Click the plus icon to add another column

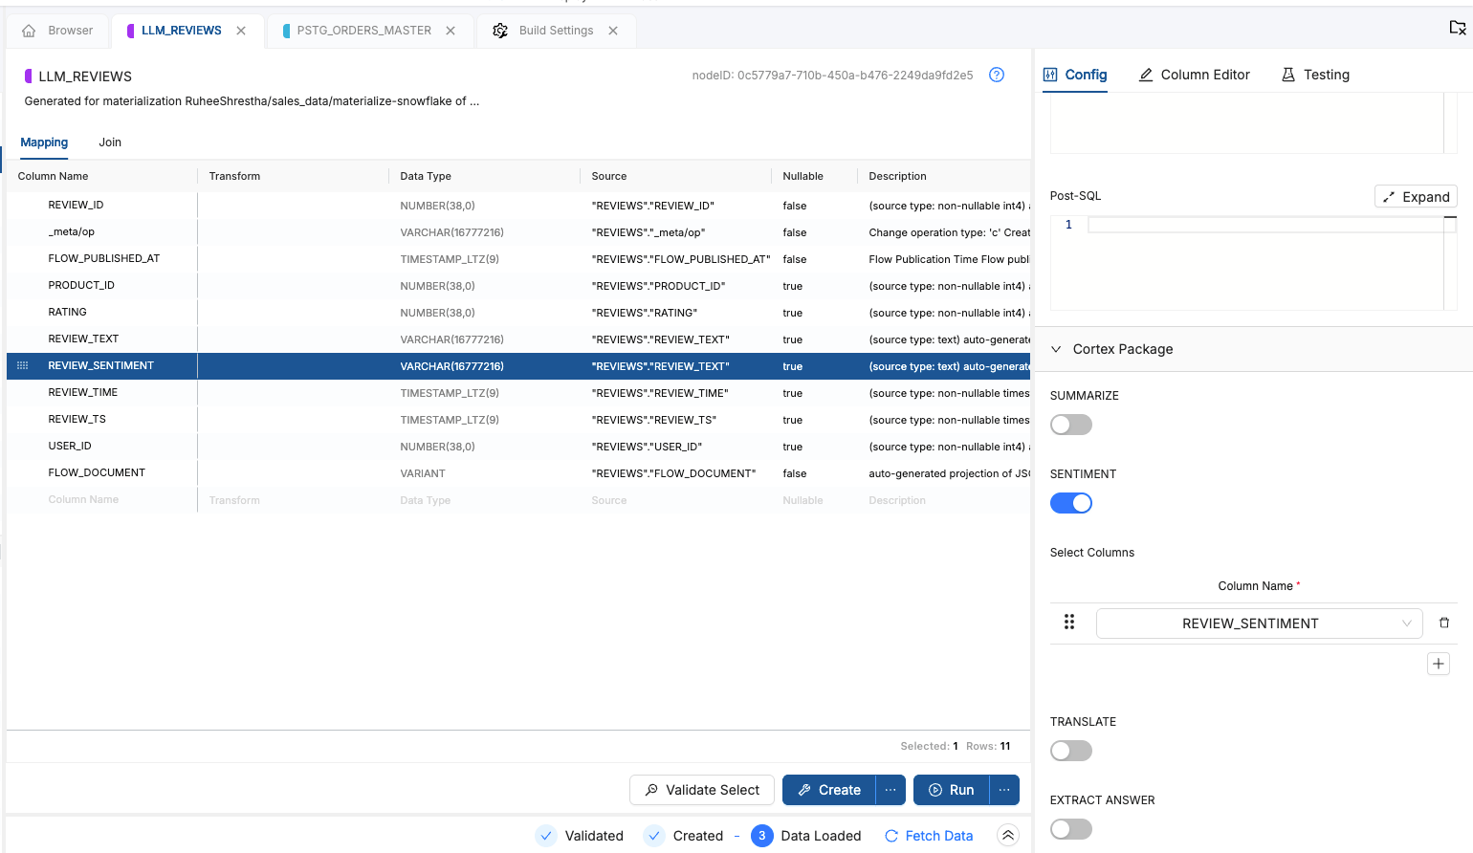click(1438, 663)
